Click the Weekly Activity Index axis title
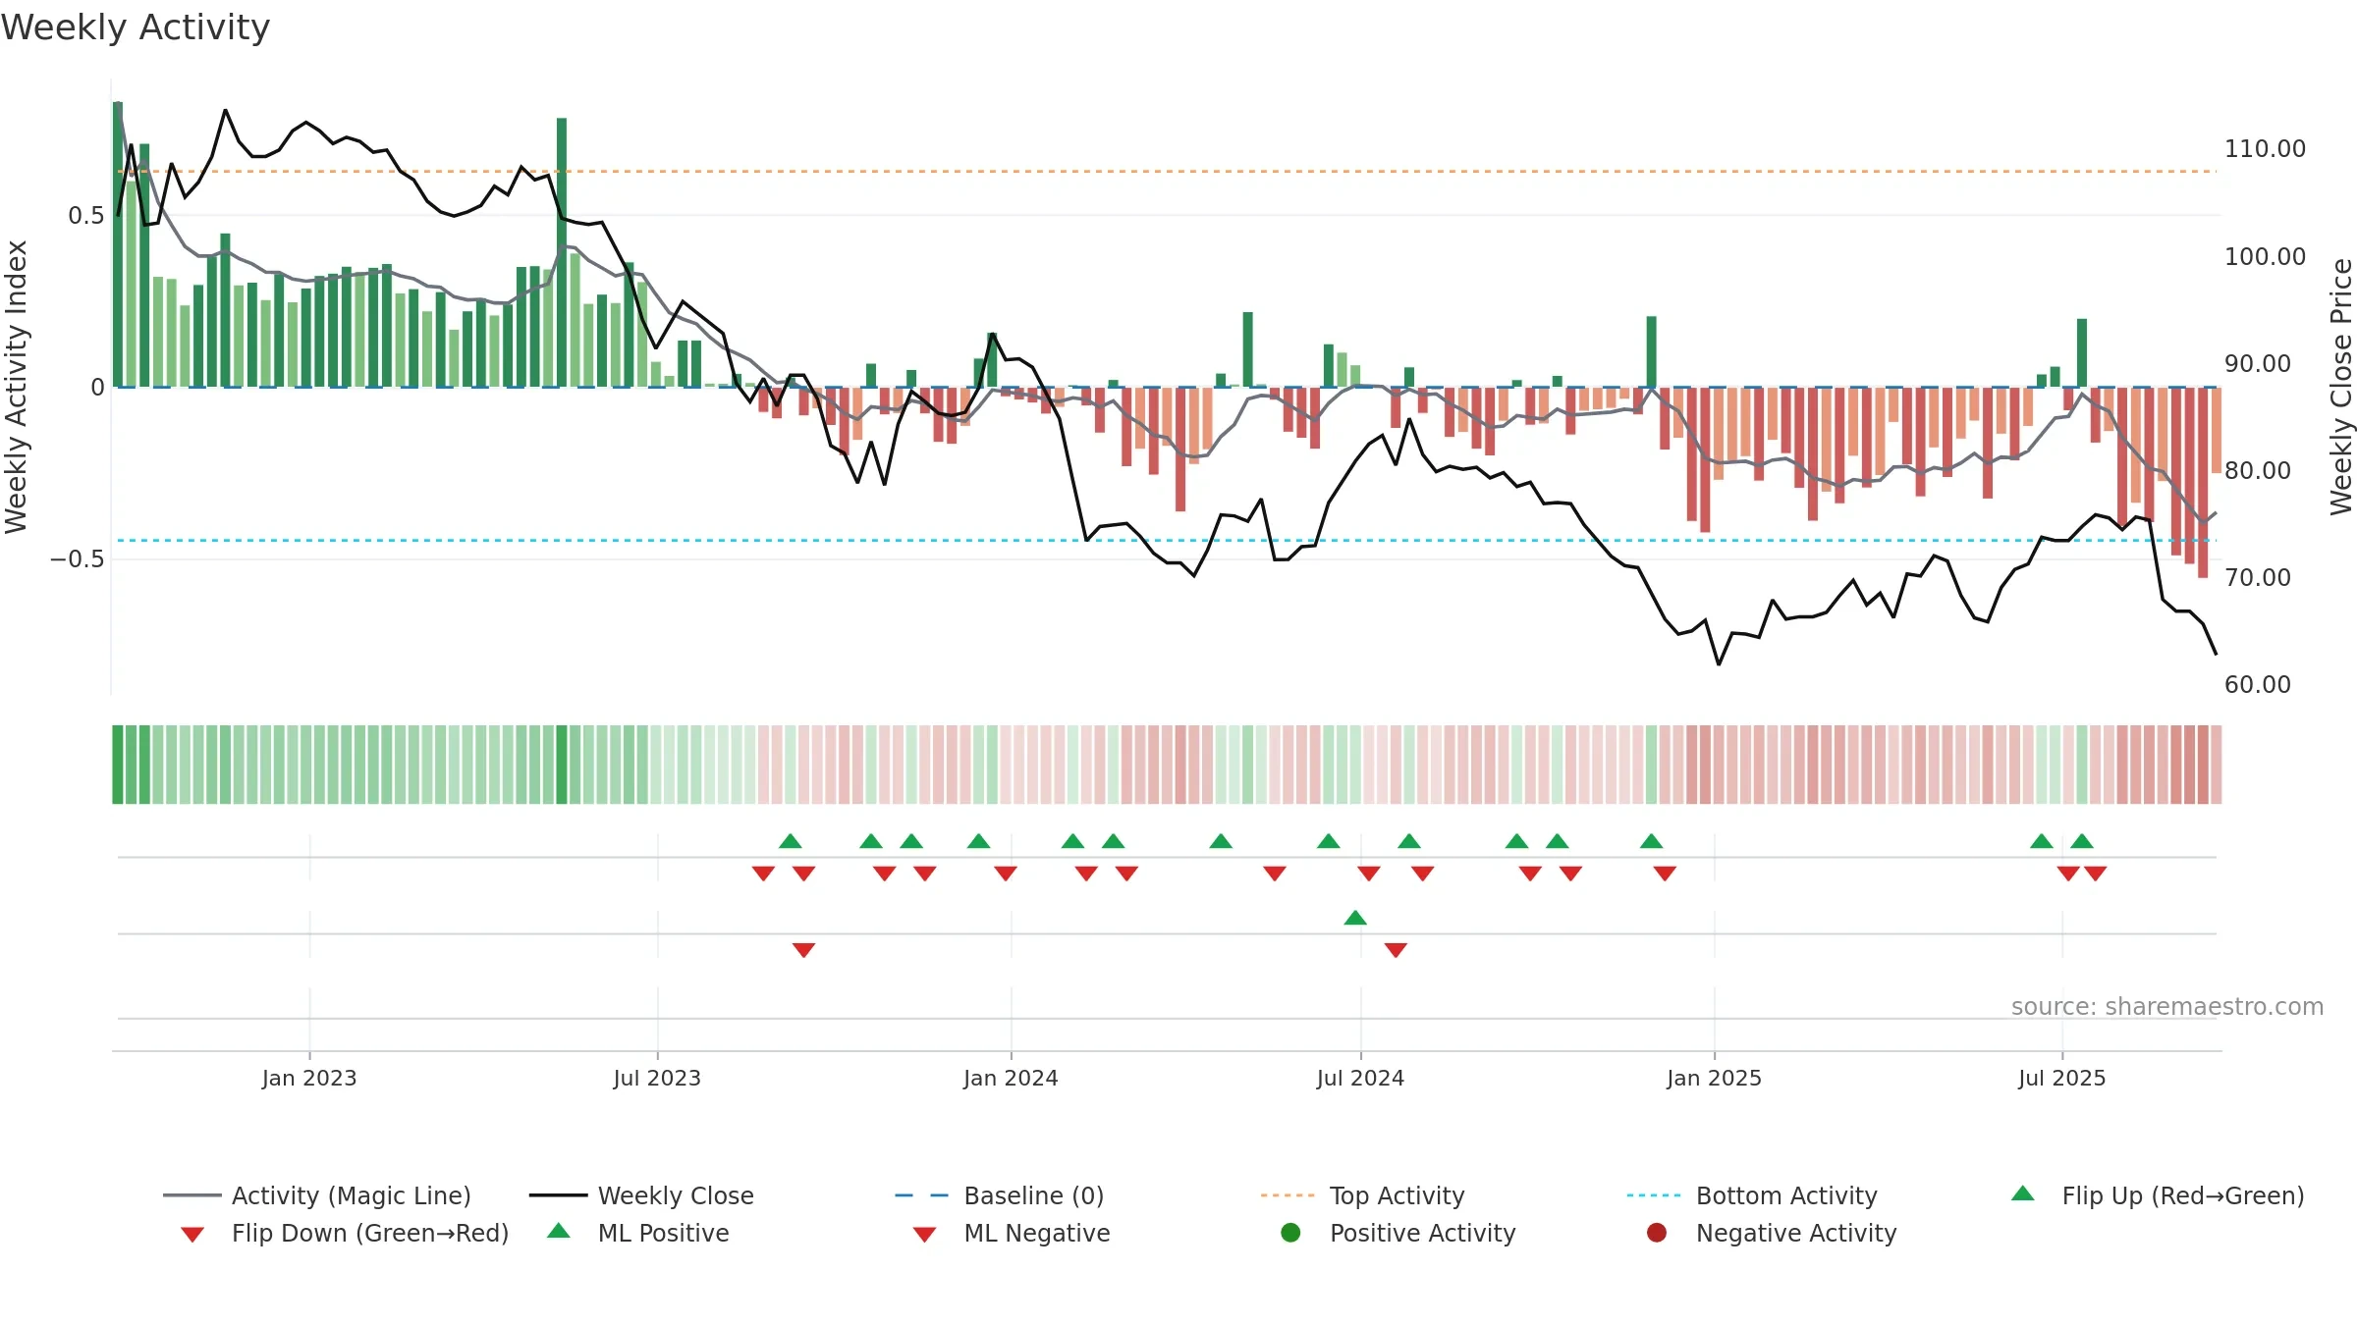Viewport: 2357px width, 1325px height. tap(16, 387)
